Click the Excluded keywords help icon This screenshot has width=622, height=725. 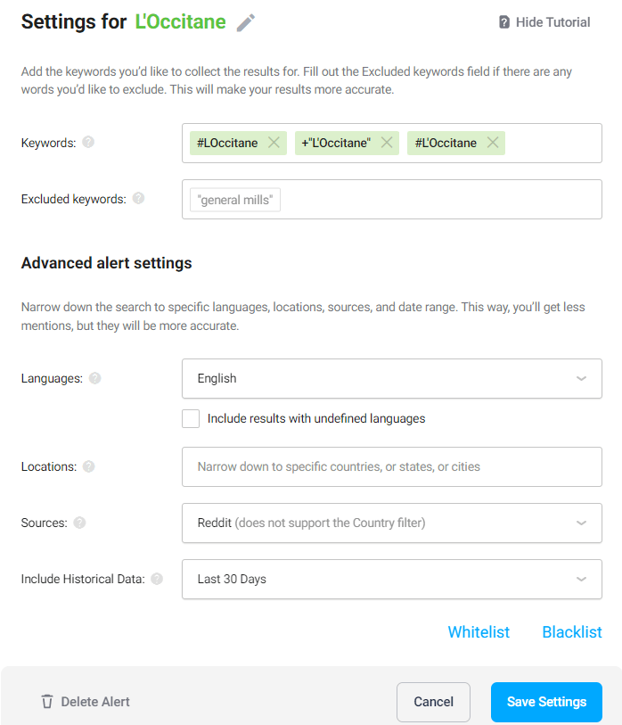138,198
